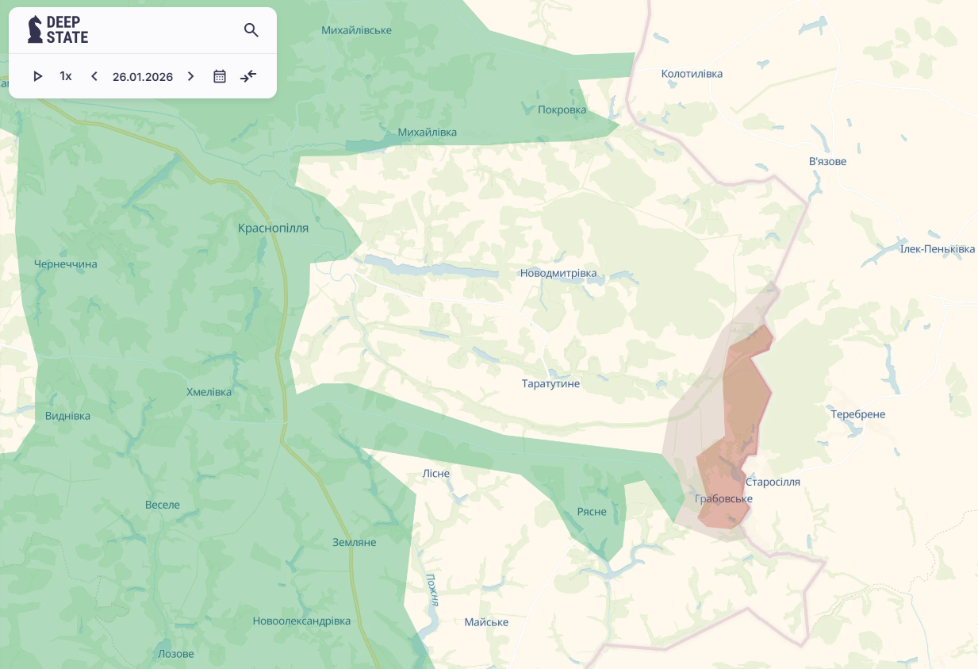The image size is (978, 669).
Task: Select the Рясне village label
Action: pyautogui.click(x=592, y=512)
